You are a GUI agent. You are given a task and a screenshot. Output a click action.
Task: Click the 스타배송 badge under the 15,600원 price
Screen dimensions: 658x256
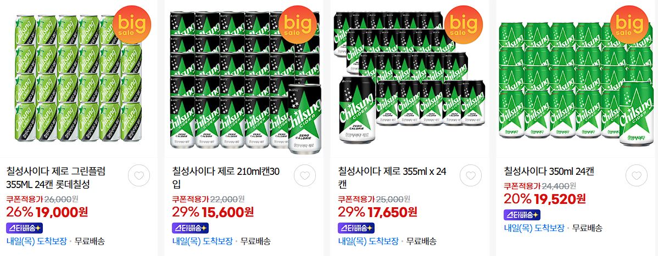point(190,228)
